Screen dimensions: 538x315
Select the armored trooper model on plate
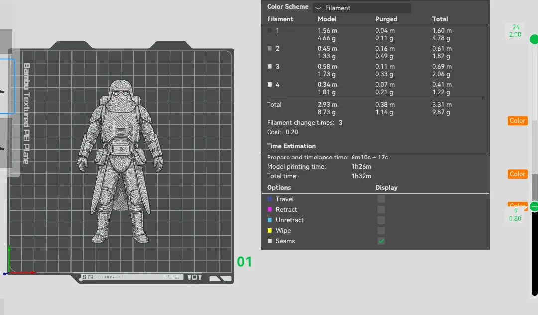click(x=121, y=161)
